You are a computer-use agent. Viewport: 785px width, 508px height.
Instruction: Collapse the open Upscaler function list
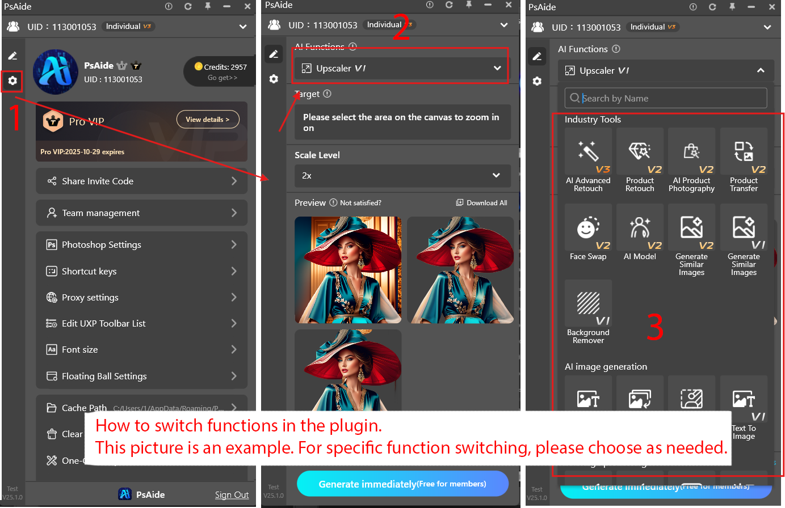[x=761, y=70]
